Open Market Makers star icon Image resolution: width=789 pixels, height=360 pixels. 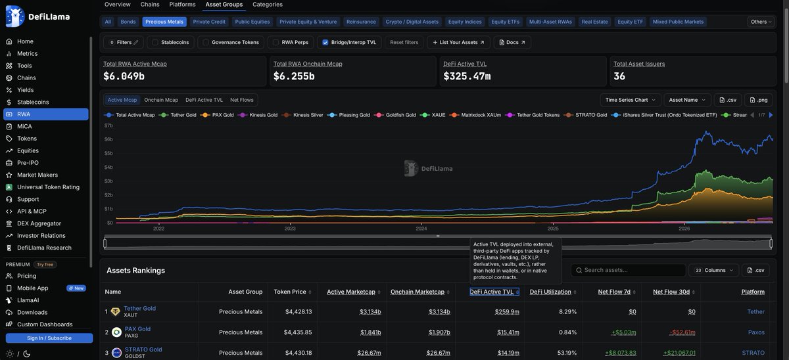(9, 175)
